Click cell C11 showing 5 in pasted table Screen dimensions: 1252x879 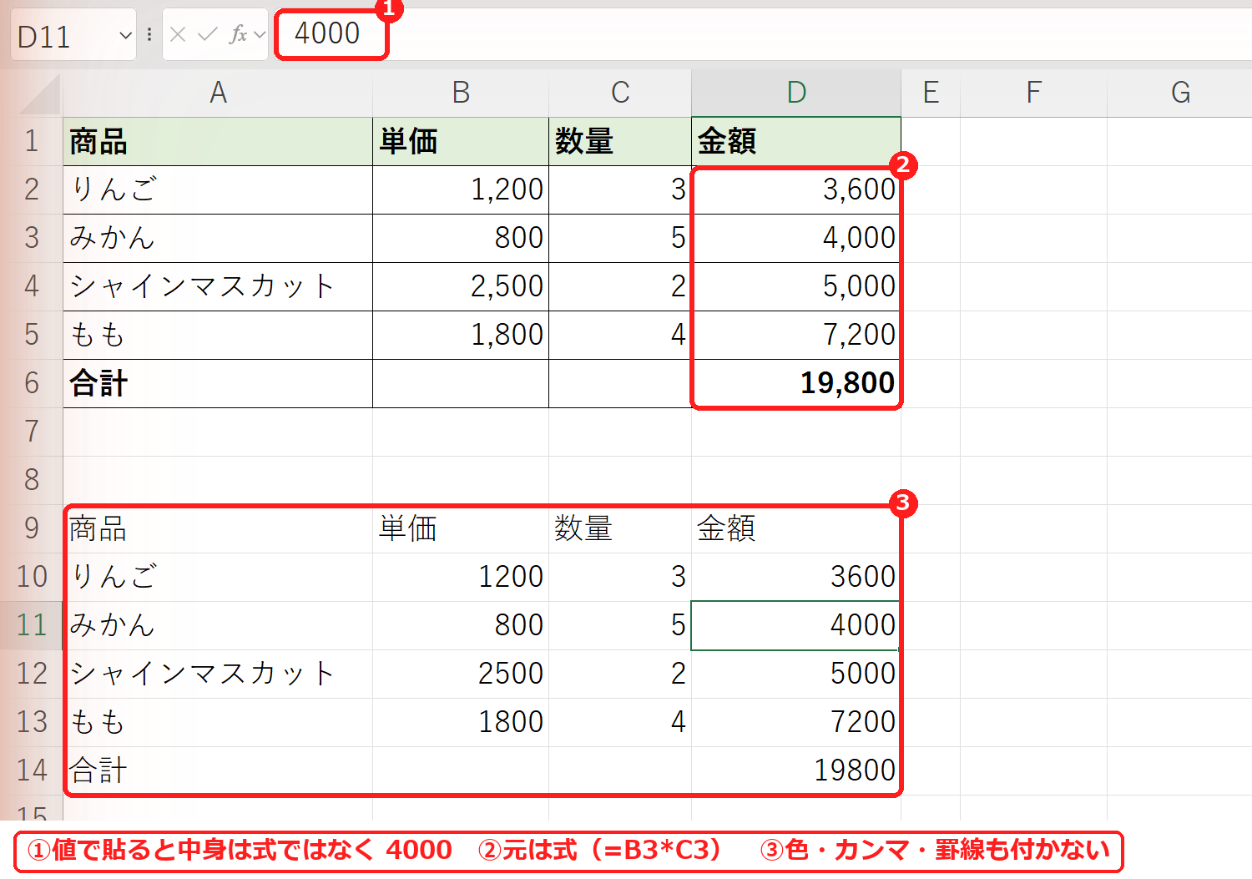tap(620, 625)
